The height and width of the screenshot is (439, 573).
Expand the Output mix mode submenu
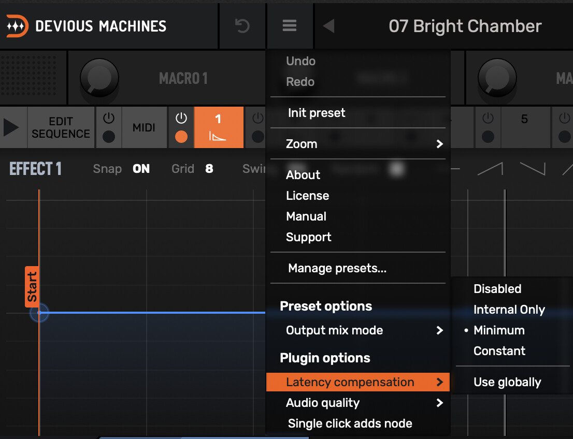pos(357,330)
